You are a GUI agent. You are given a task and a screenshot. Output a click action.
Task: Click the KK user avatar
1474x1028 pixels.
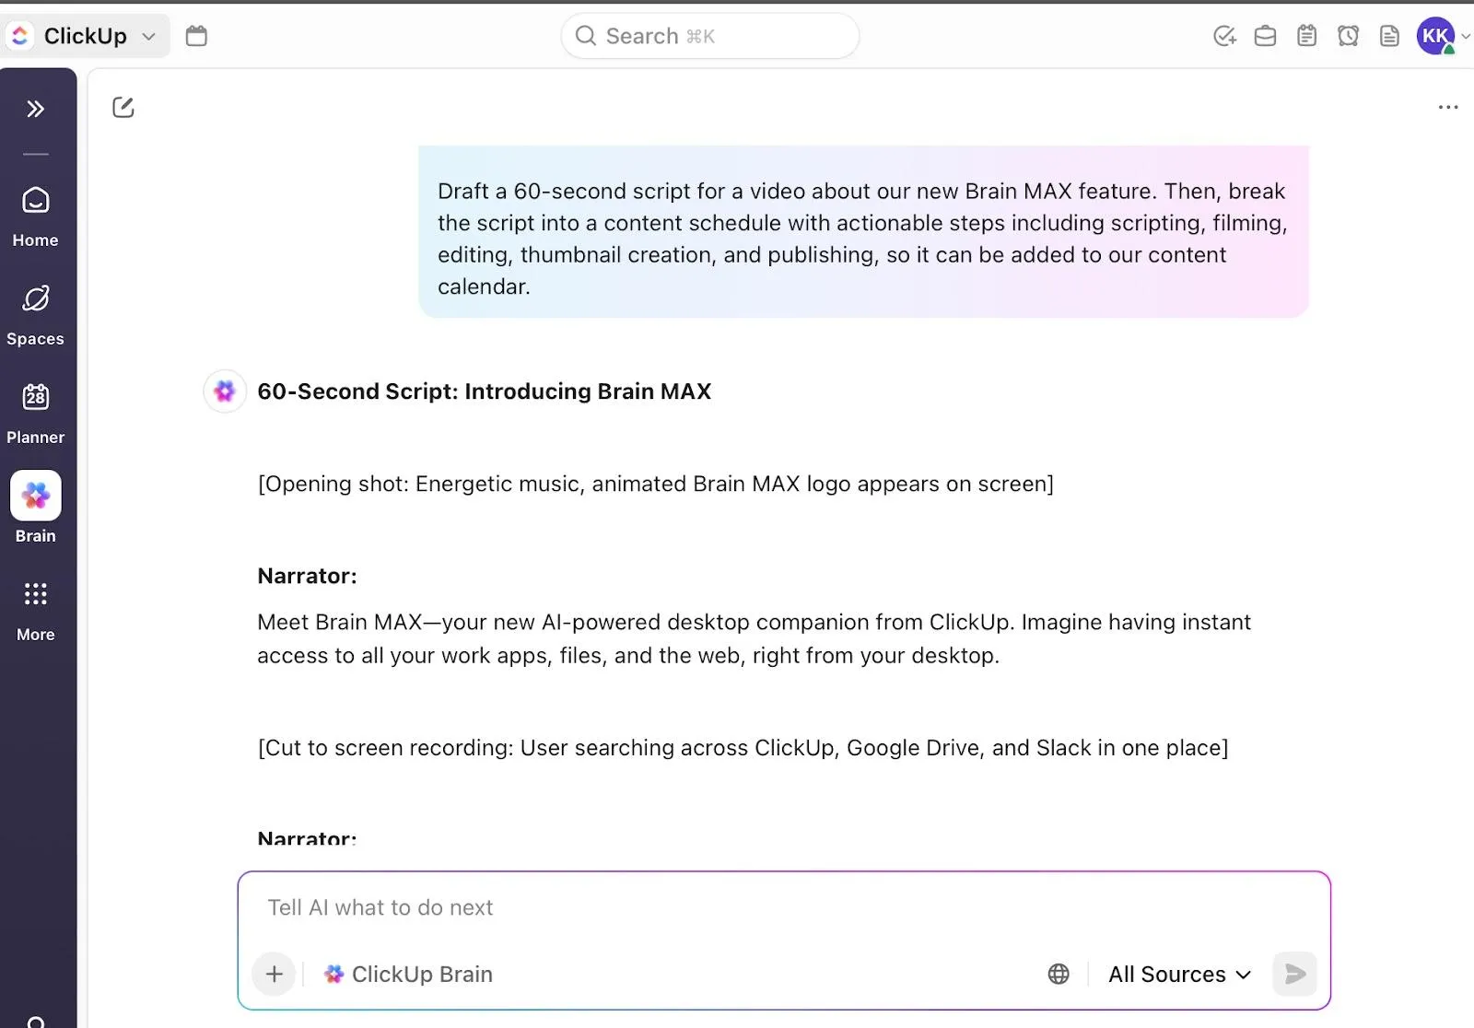pyautogui.click(x=1435, y=36)
